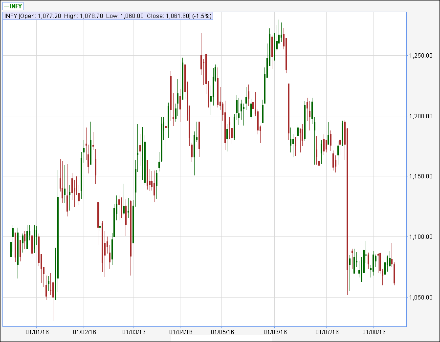Select the 01/08/16 date axis label

tap(374, 332)
